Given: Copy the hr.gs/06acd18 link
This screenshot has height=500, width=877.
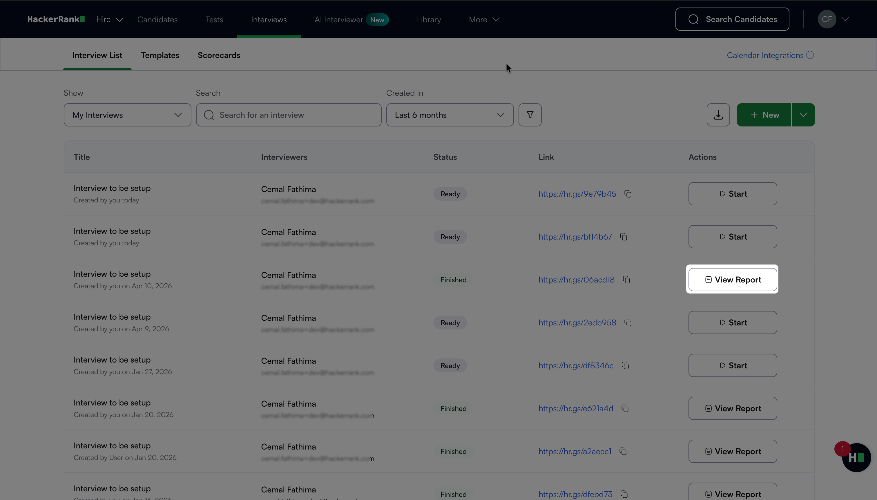Looking at the screenshot, I should [626, 280].
